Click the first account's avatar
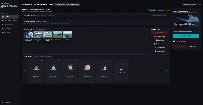This screenshot has width=203, height=105. [36, 67]
